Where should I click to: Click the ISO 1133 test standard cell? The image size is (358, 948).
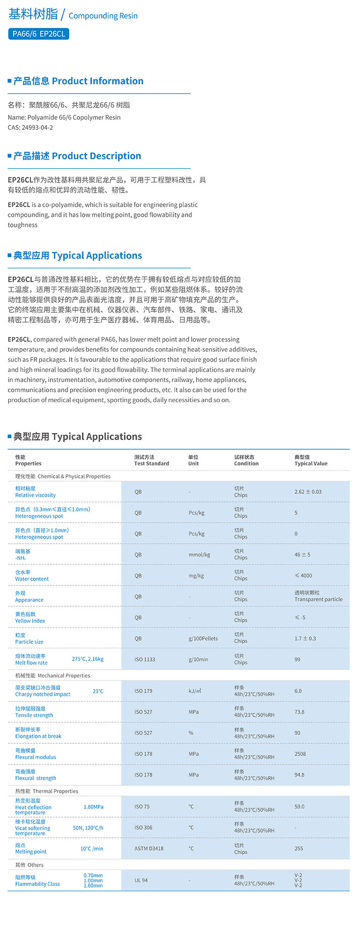[145, 659]
